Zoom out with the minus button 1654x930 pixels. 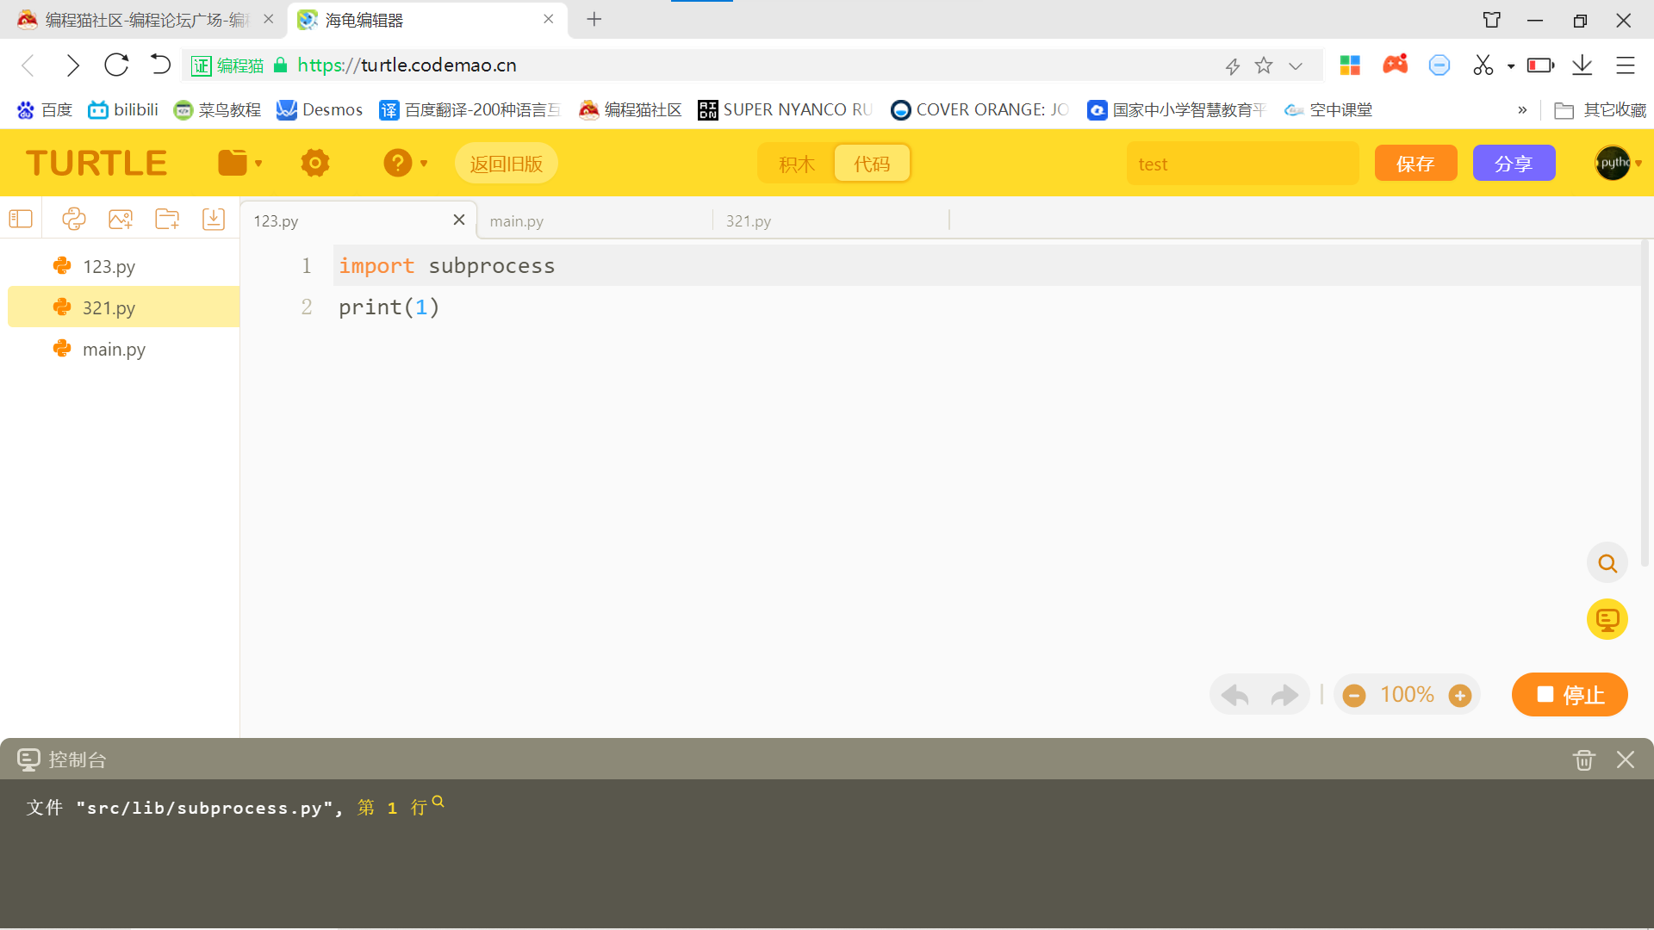click(1354, 696)
